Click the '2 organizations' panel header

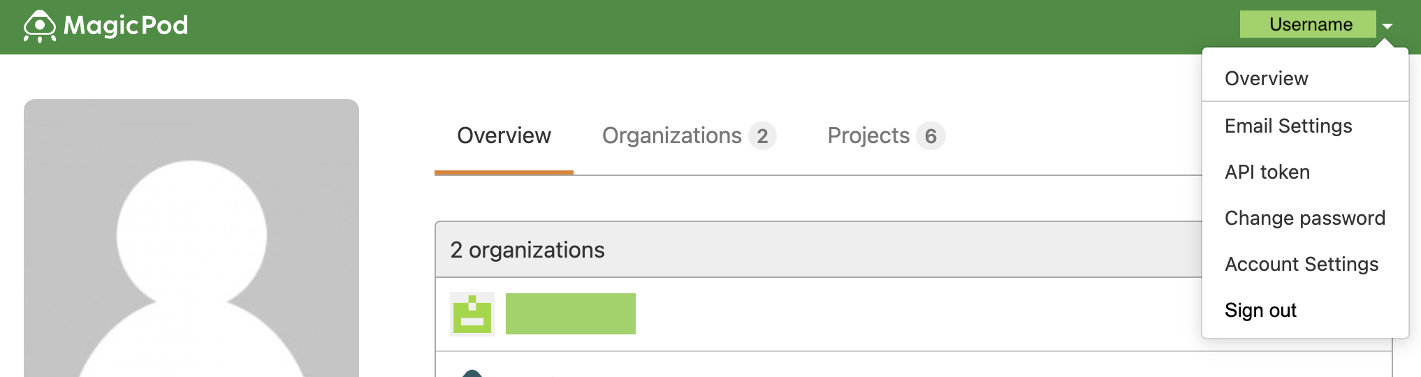point(818,249)
